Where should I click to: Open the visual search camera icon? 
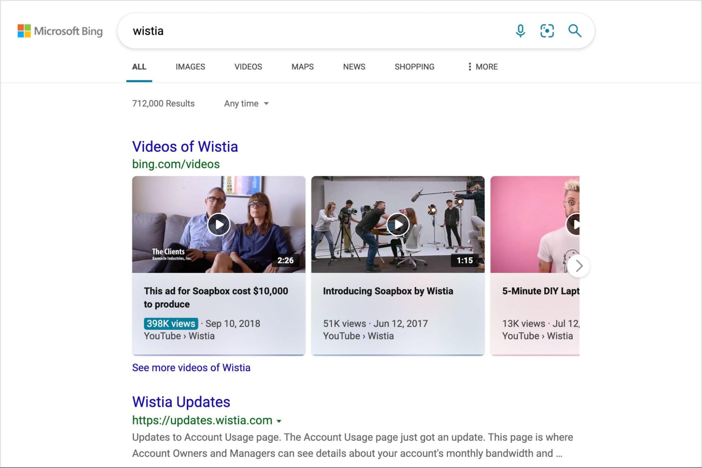[x=547, y=31]
